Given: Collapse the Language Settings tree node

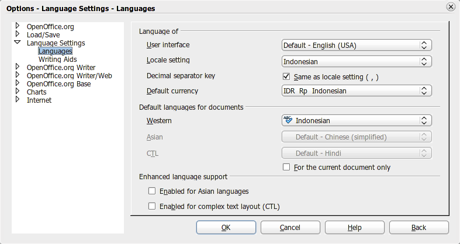Looking at the screenshot, I should coord(18,43).
